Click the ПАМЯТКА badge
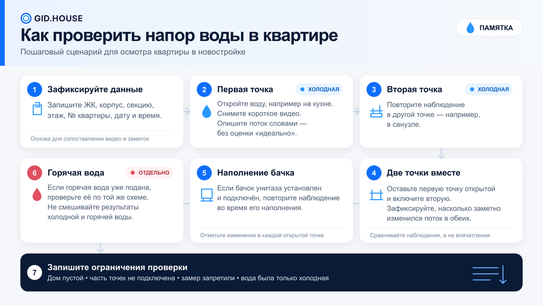The image size is (543, 305). [489, 28]
